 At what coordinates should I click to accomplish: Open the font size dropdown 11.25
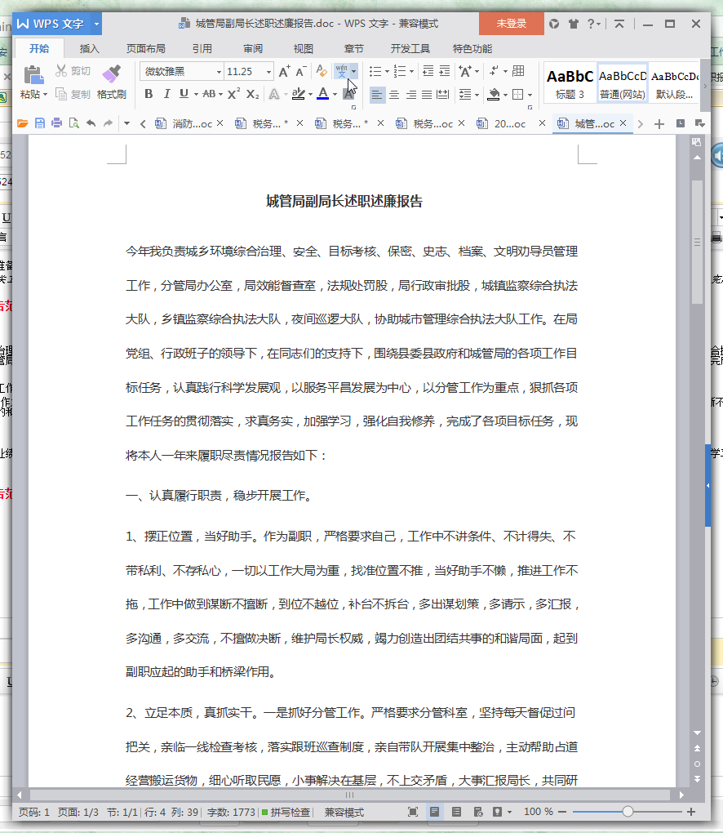point(268,72)
